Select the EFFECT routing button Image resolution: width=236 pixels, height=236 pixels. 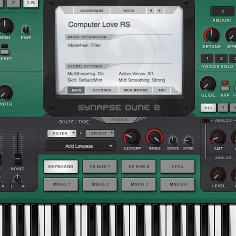pos(100,134)
